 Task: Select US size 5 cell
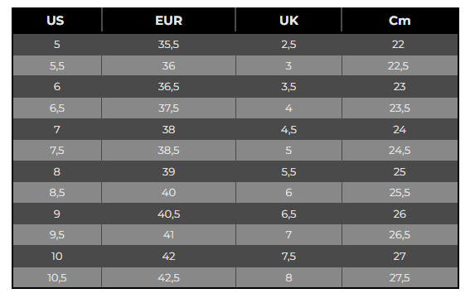pyautogui.click(x=57, y=45)
